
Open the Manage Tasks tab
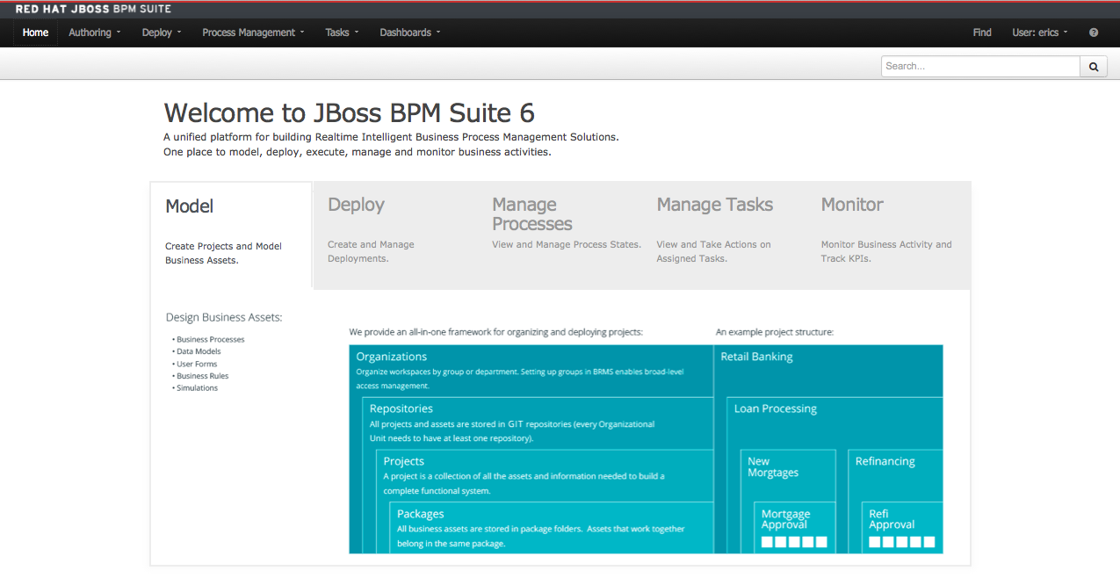(x=714, y=205)
